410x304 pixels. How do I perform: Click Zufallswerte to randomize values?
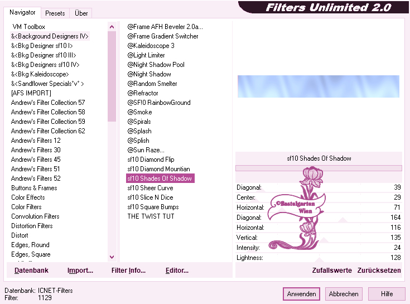[x=332, y=271]
